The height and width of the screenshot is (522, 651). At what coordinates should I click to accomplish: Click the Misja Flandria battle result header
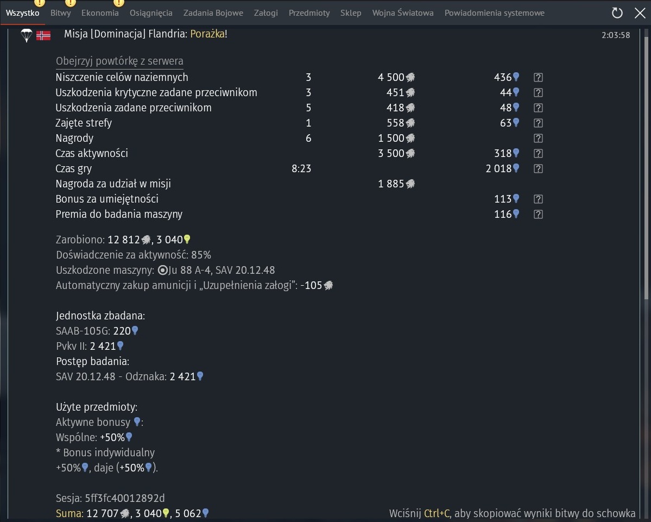point(146,35)
